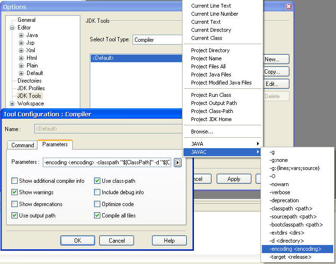Open the JAVAC submenu
This screenshot has height=264, width=336.
(x=223, y=152)
